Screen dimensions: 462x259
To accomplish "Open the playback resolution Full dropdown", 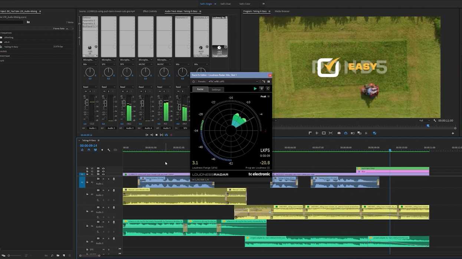I will pos(424,121).
